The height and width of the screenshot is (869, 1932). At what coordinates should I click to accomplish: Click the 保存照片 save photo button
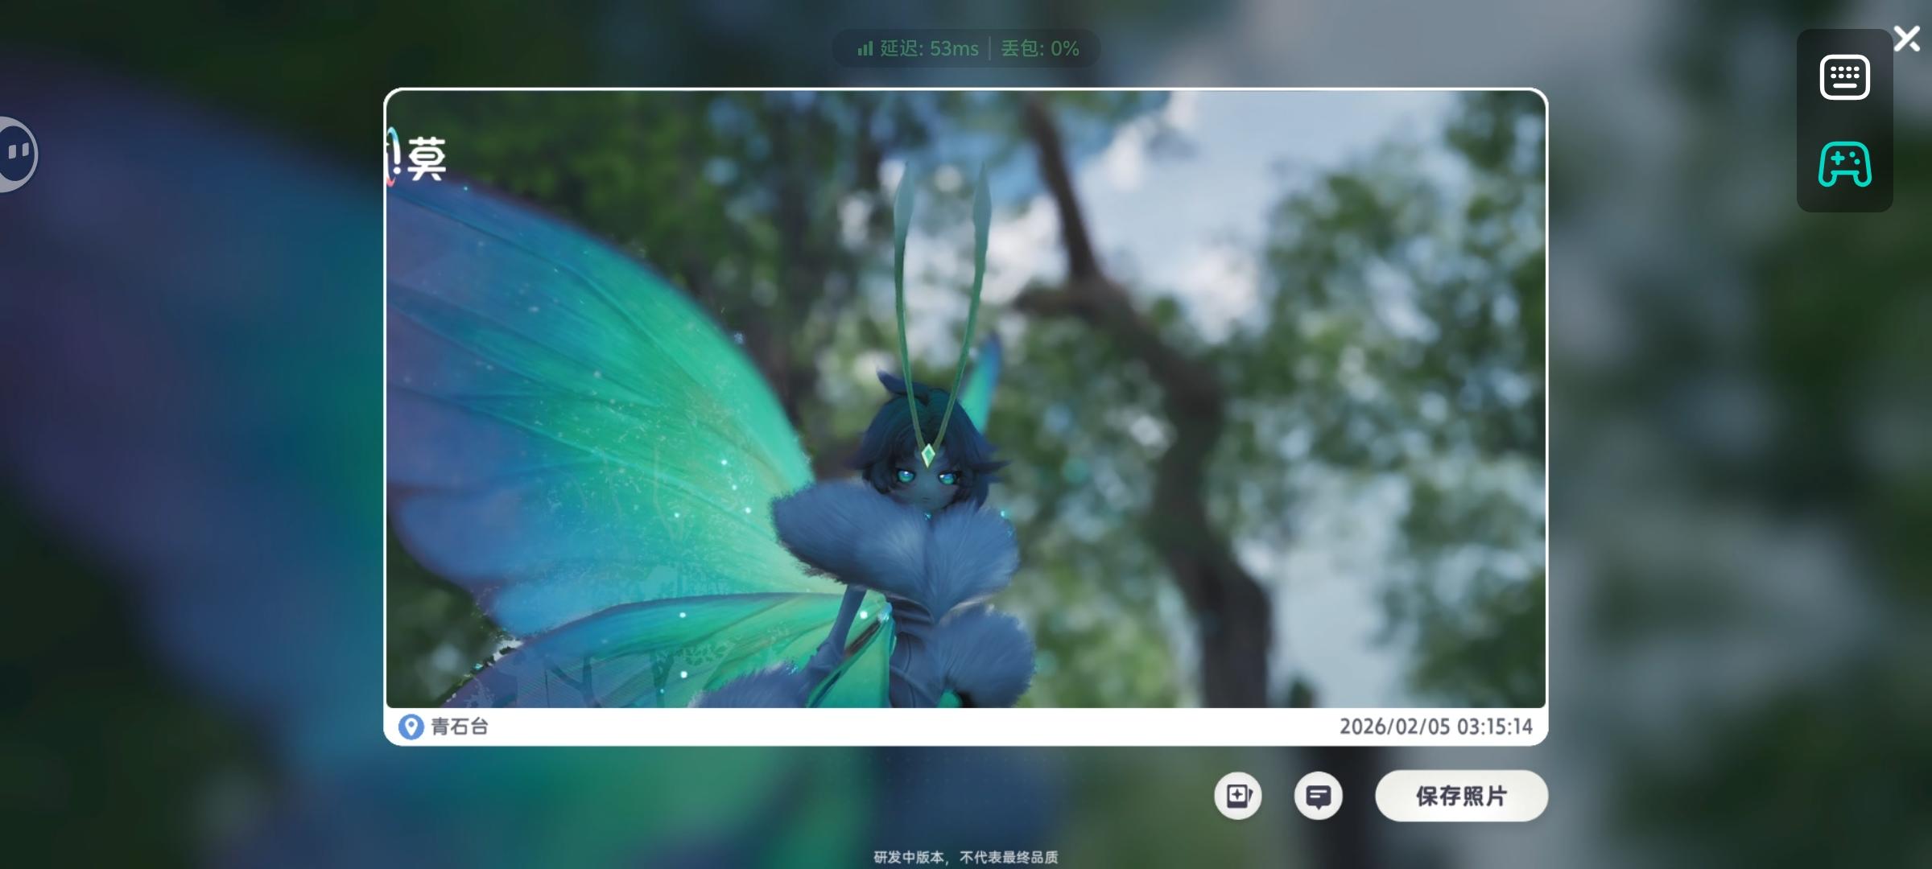pos(1460,796)
